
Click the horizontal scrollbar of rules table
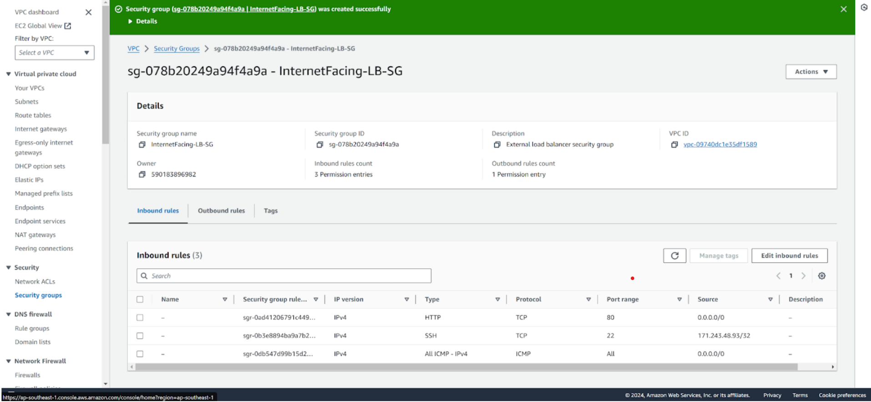(x=466, y=367)
